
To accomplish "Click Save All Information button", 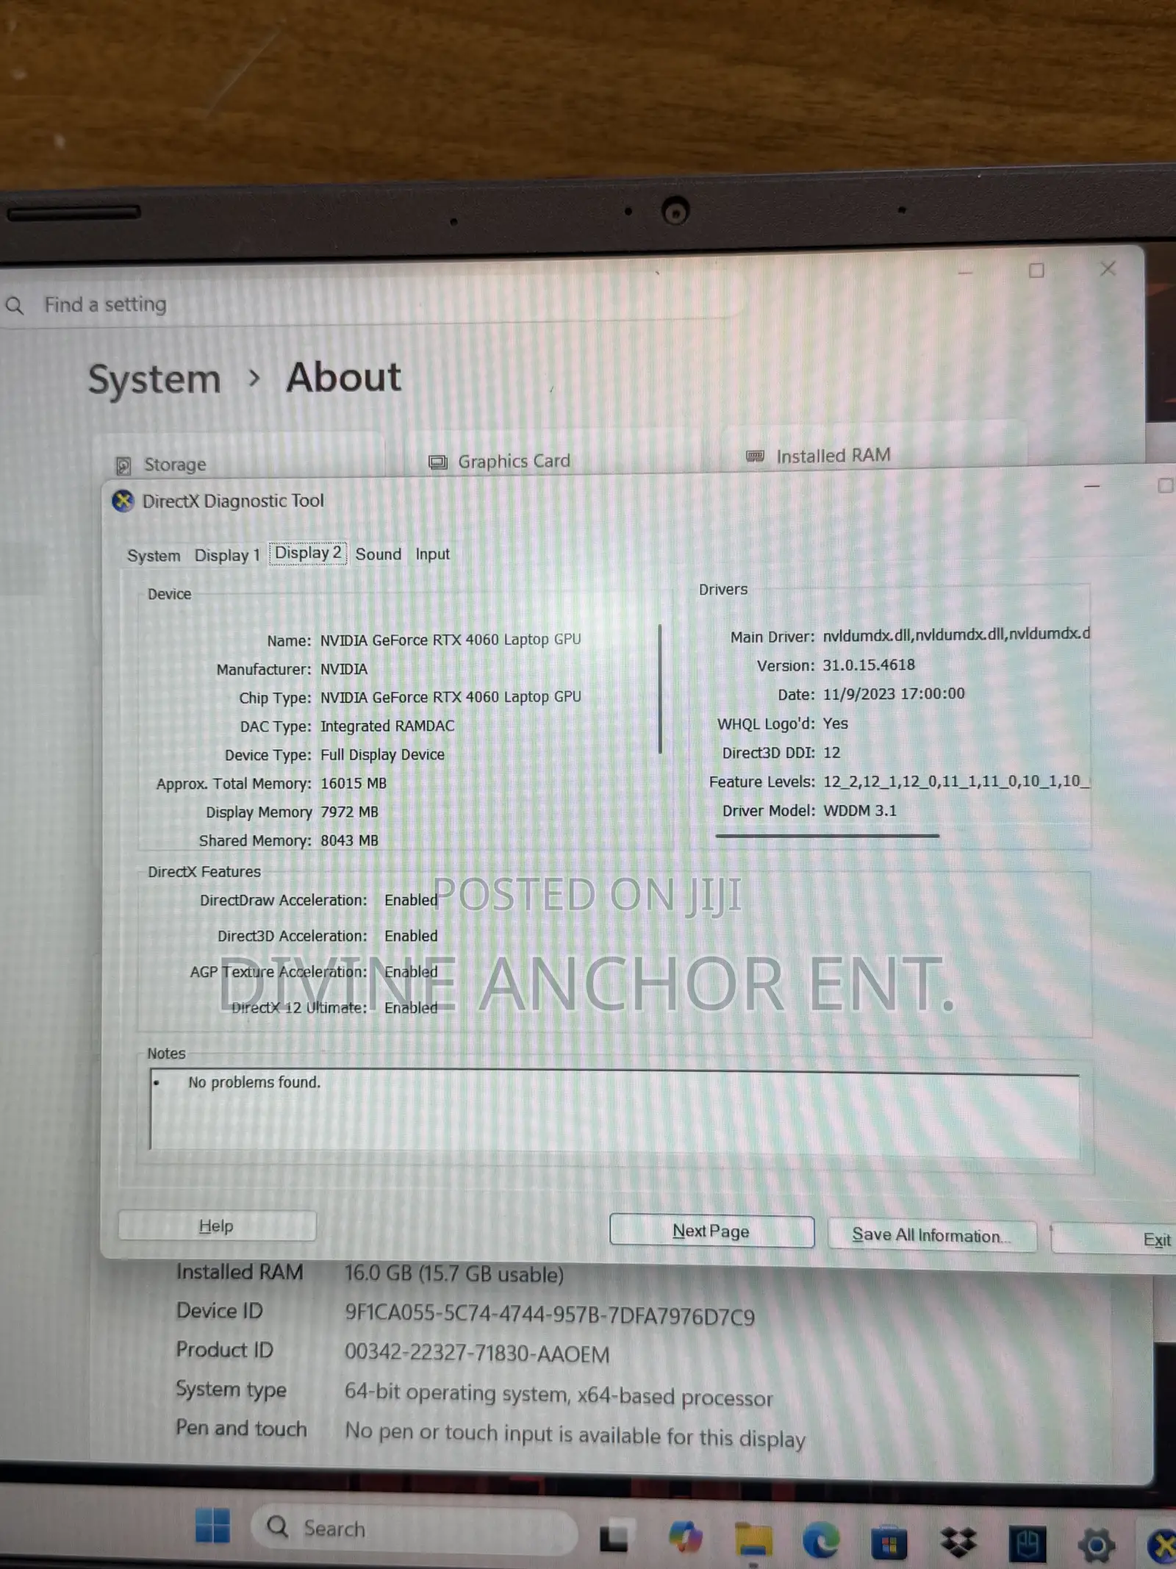I will (x=932, y=1235).
